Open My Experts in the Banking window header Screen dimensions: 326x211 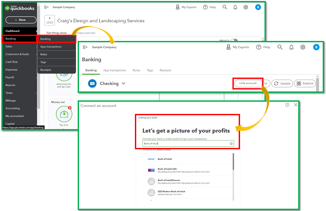pos(238,47)
